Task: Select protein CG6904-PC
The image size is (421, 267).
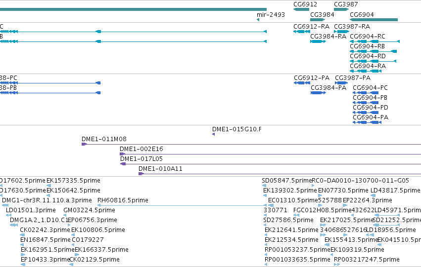Action: [366, 93]
